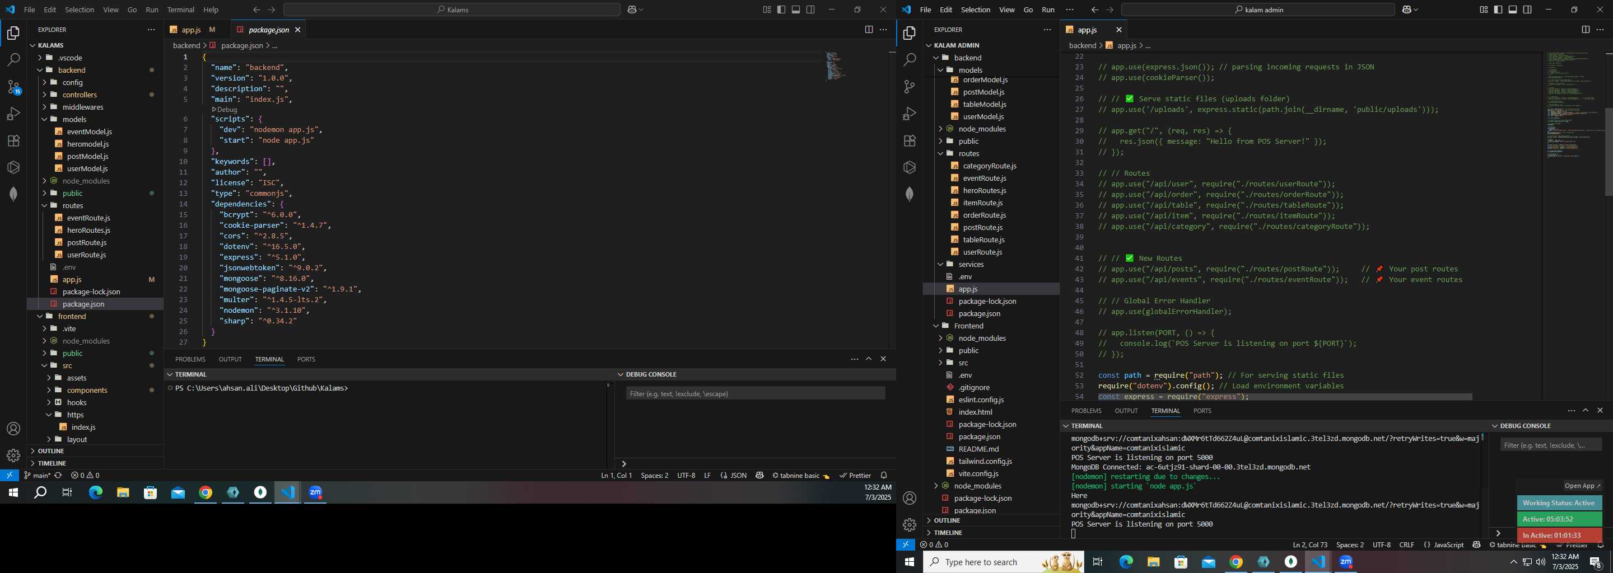
Task: Click Prettier in Kalams status bar
Action: pos(855,476)
